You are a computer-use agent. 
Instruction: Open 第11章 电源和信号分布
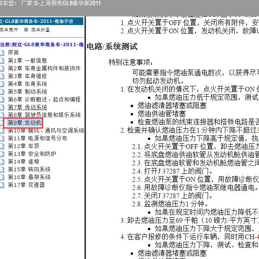coord(38,138)
